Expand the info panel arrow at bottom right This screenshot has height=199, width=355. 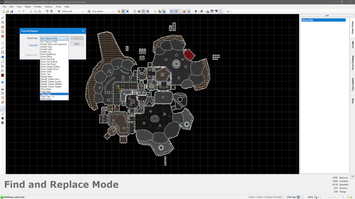[353, 177]
